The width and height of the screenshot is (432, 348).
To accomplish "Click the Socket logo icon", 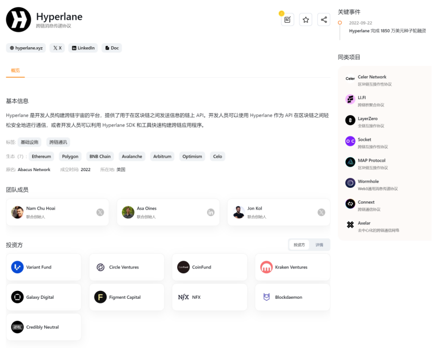I will [350, 141].
